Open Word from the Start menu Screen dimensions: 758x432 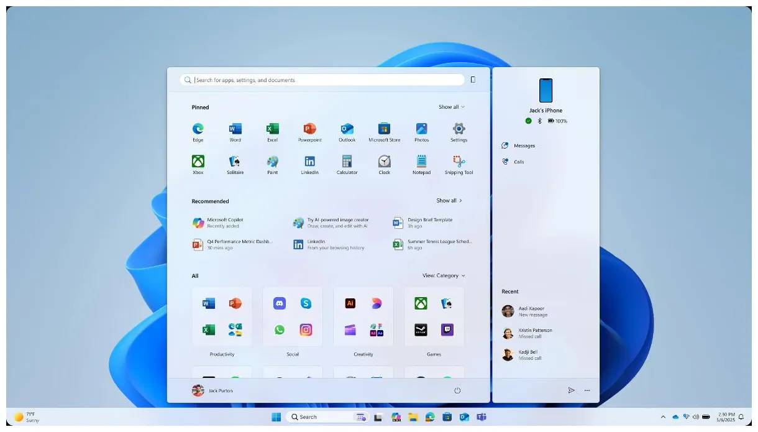point(235,128)
